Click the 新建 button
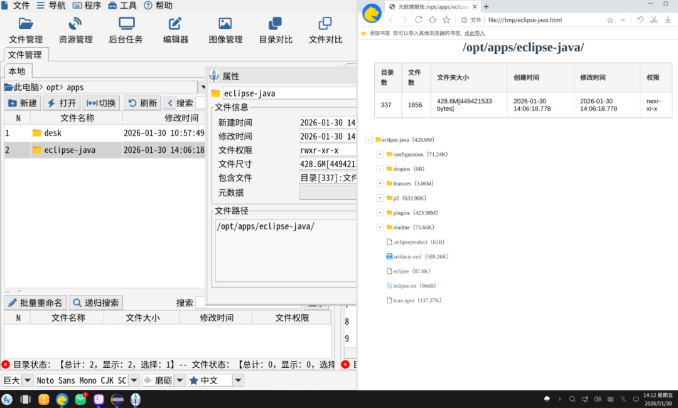The image size is (678, 408). [23, 103]
